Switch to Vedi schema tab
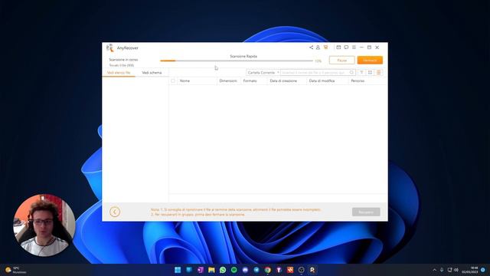 152,73
